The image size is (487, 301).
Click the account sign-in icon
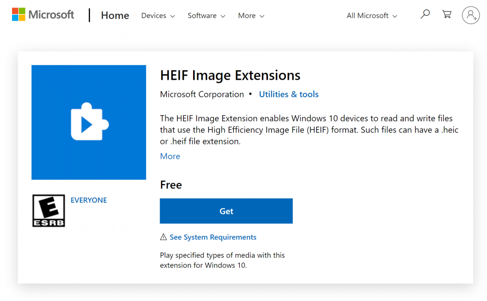pyautogui.click(x=470, y=15)
